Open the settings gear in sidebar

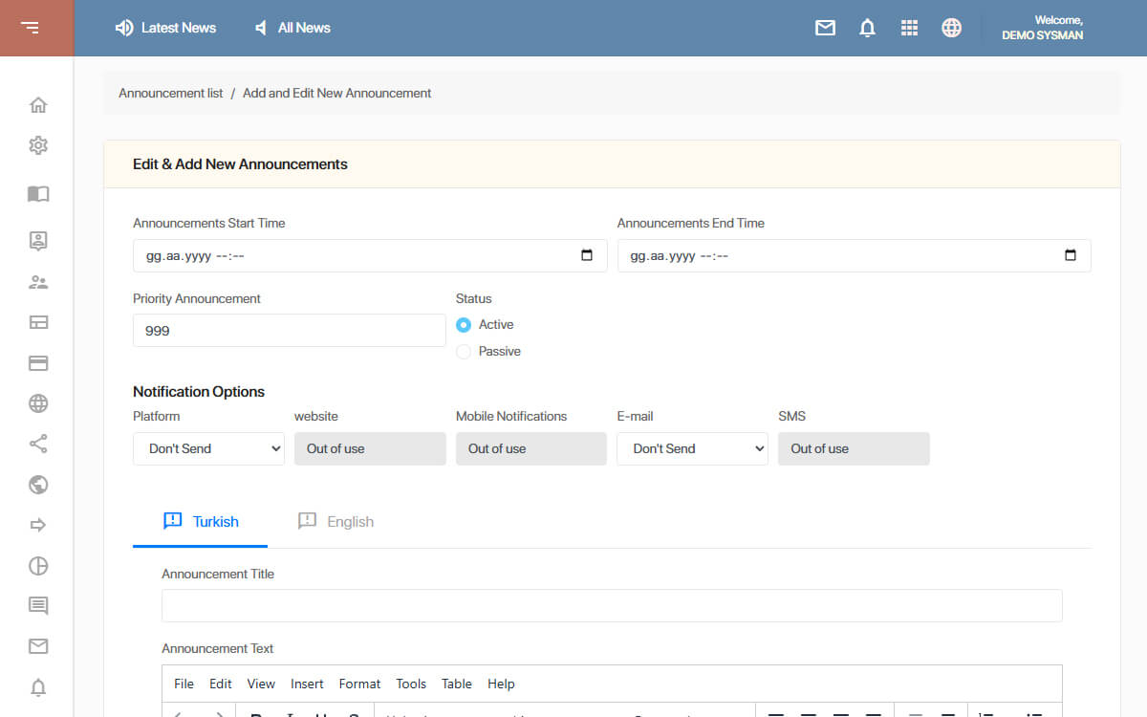tap(38, 145)
